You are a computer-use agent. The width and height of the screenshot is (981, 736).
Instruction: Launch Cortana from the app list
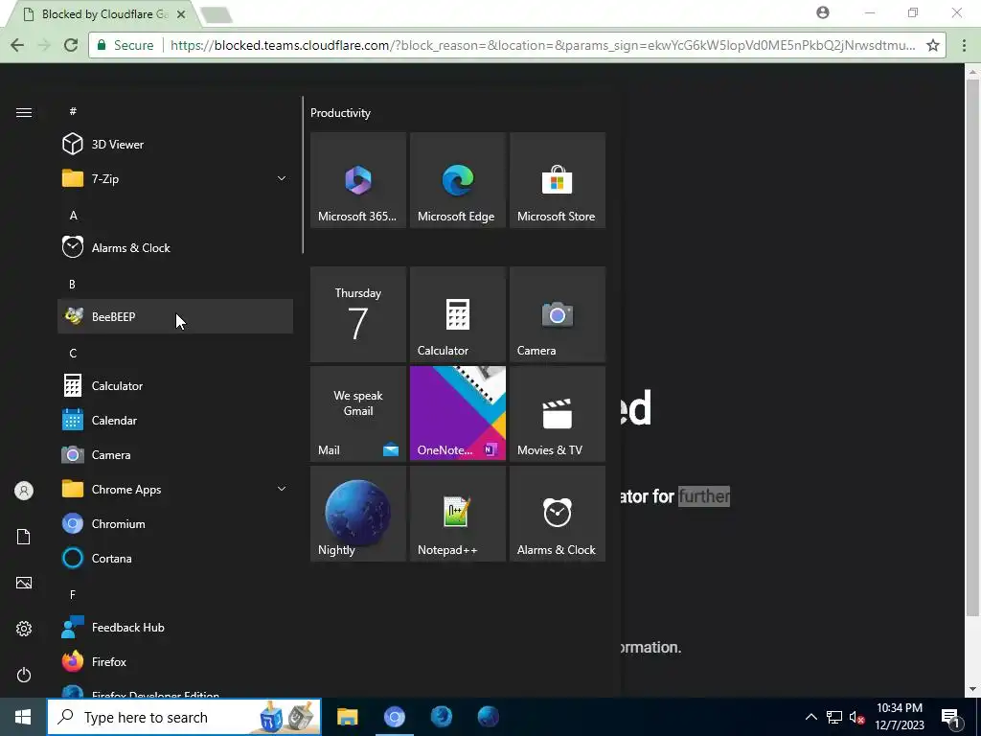(x=175, y=559)
